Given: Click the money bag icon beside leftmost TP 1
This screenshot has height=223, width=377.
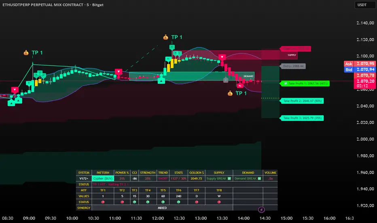Looking at the screenshot, I should [26, 53].
